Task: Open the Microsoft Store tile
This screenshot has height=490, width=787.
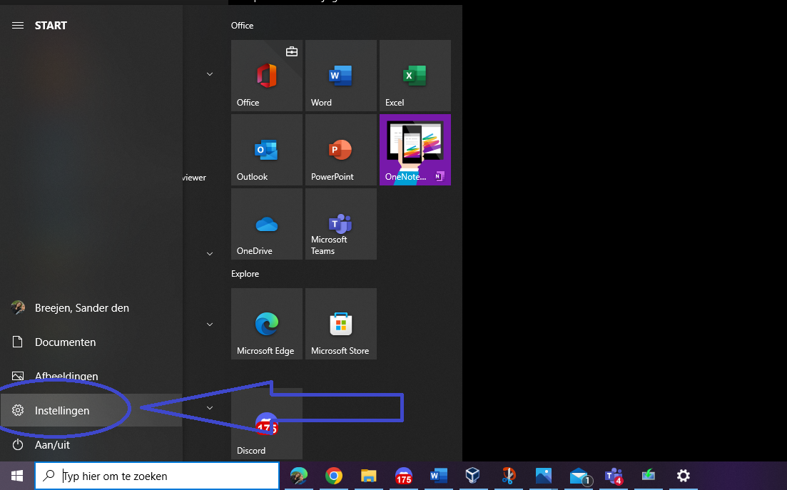Action: click(341, 324)
